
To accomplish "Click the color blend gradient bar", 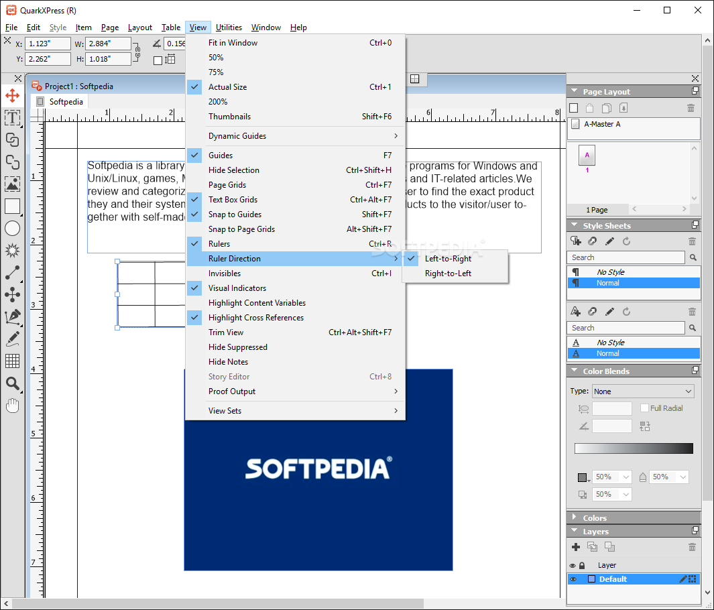I will click(x=634, y=448).
